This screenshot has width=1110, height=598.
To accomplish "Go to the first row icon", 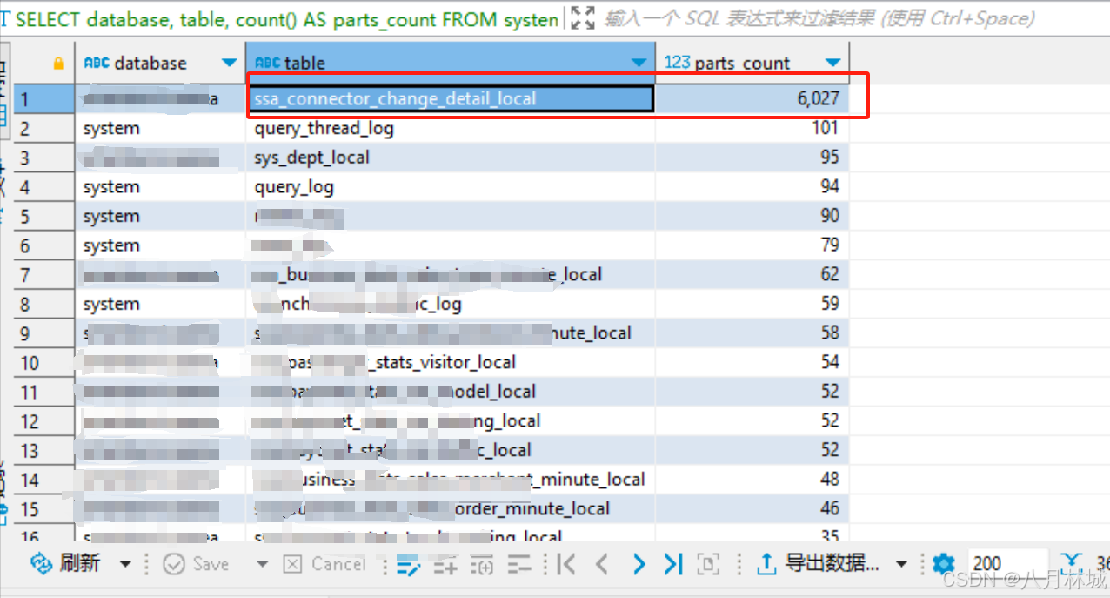I will click(566, 565).
